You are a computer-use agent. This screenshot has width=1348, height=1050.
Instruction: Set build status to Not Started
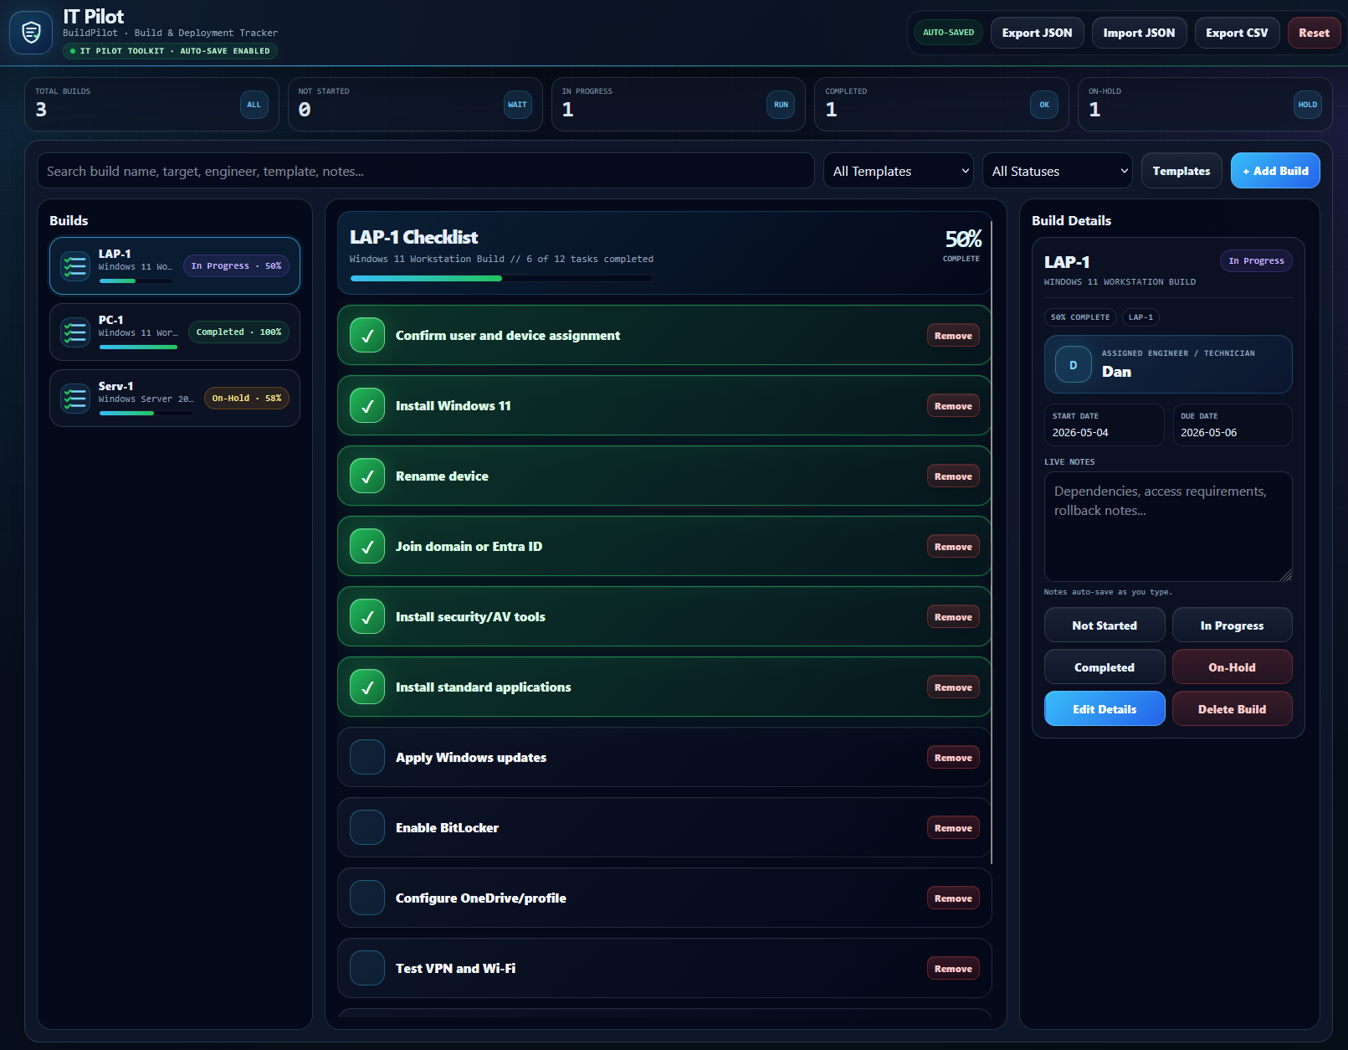[1105, 625]
